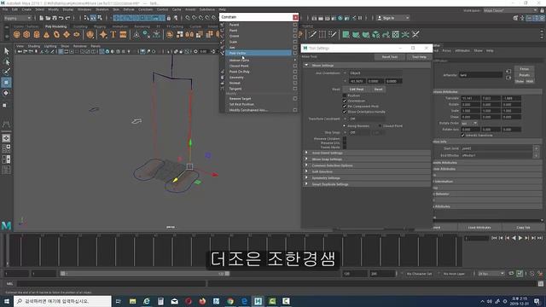Toggle Inherits Transform checkbox

point(462,135)
